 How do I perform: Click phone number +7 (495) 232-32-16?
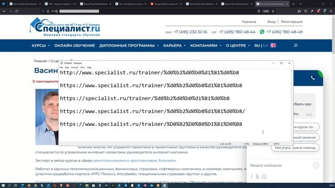(191, 32)
